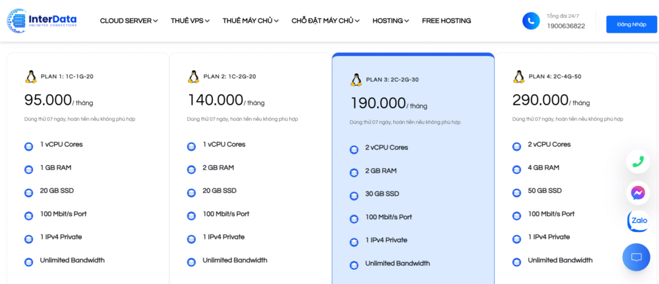This screenshot has height=284, width=659.
Task: Click the Linux penguin icon for Plan 1
Action: (30, 77)
